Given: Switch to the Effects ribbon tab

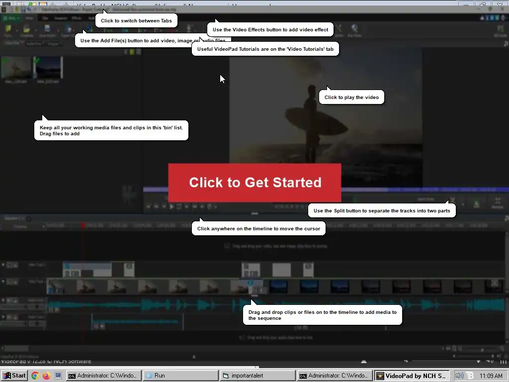Looking at the screenshot, I should (x=76, y=18).
